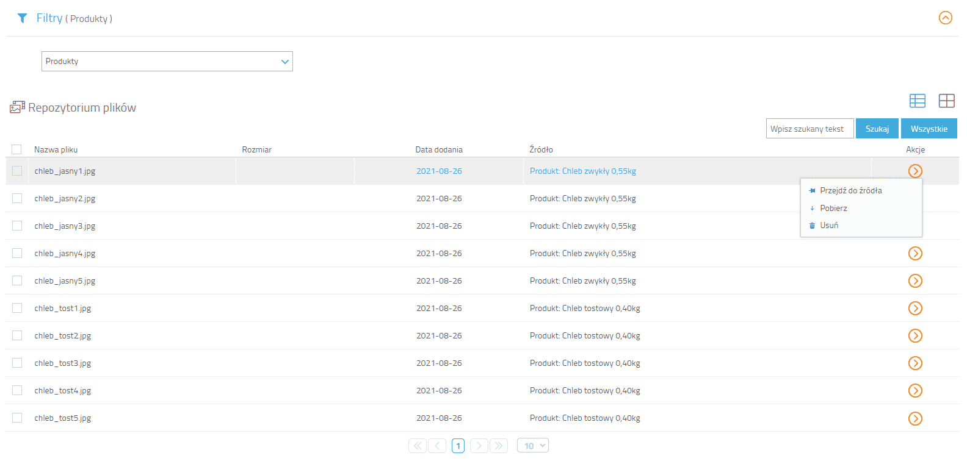The width and height of the screenshot is (967, 461).
Task: Switch to list view icon
Action: [918, 101]
